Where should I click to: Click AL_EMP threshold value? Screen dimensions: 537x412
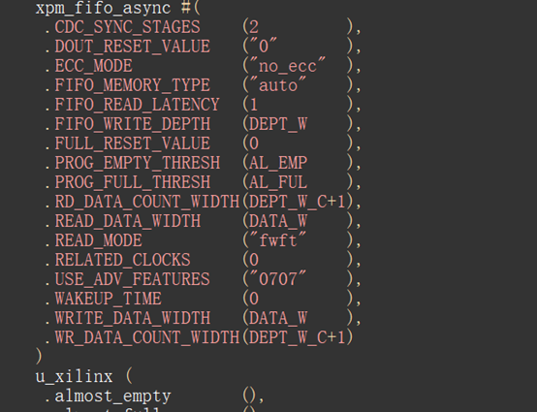pos(278,163)
